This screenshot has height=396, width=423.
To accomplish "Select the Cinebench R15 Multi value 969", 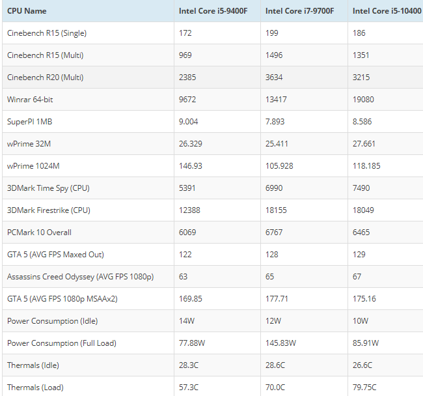I will (185, 55).
